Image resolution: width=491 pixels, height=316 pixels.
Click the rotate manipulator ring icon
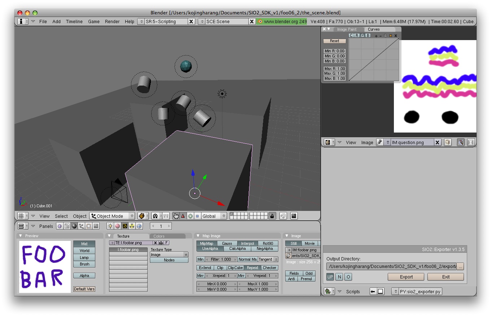pos(190,216)
